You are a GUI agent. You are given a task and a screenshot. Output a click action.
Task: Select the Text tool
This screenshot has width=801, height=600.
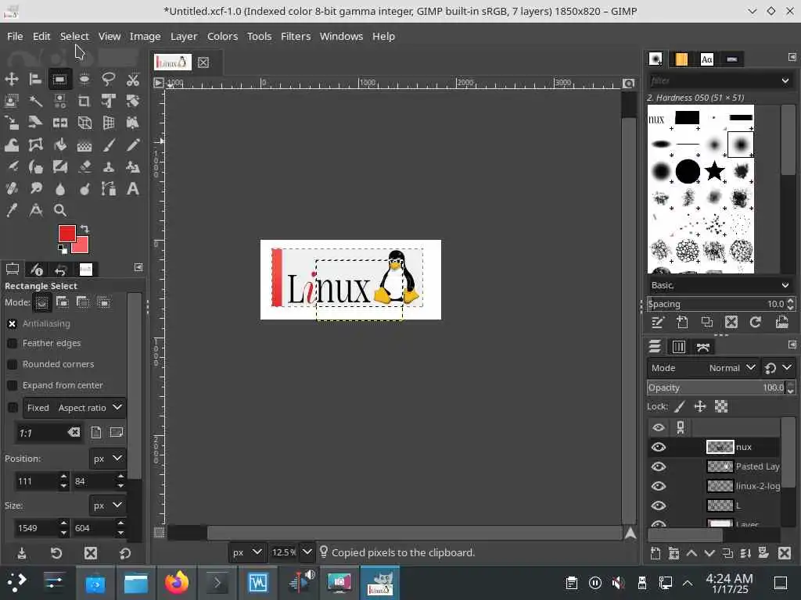133,189
